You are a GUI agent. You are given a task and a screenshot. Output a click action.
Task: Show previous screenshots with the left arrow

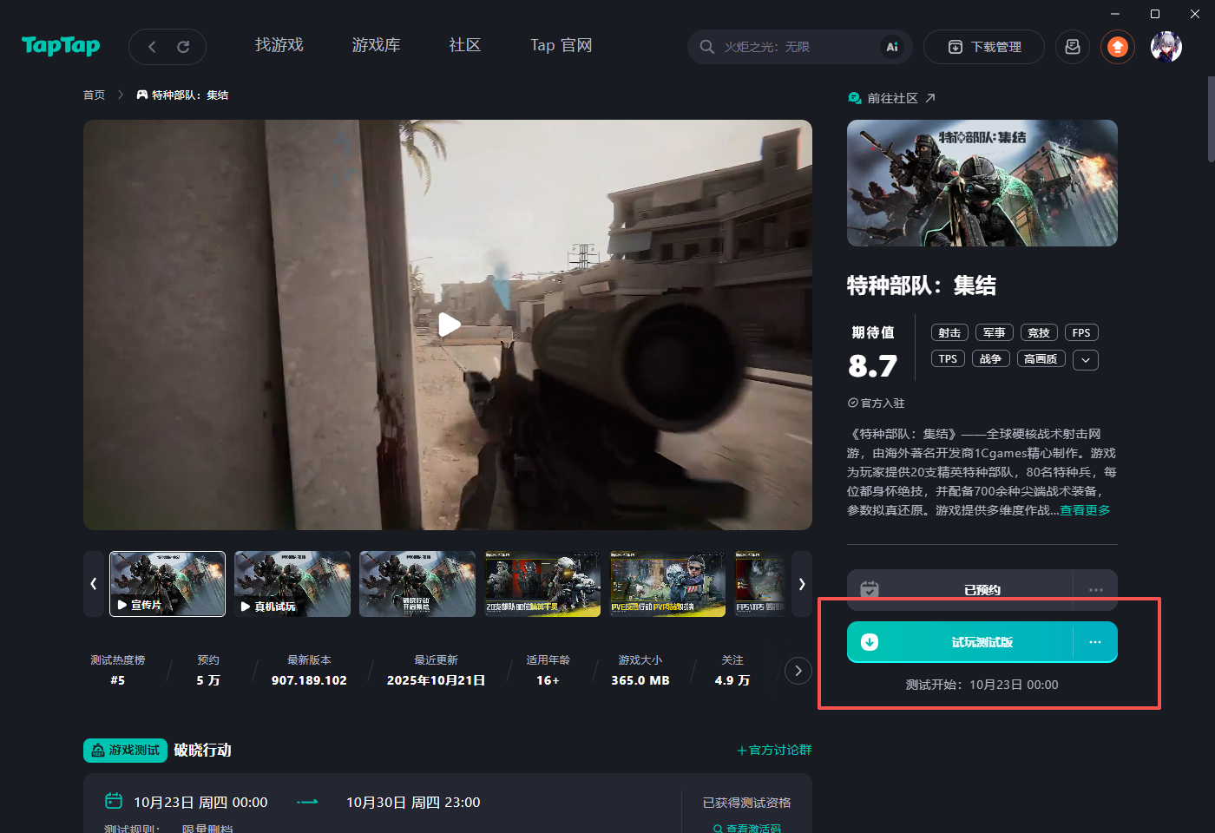click(94, 584)
